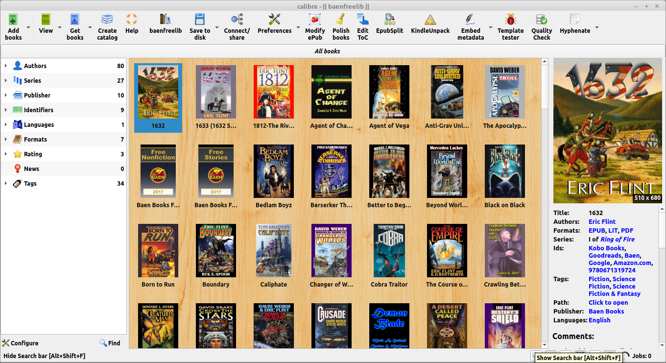The width and height of the screenshot is (666, 363).
Task: Click the book grid scroll-down arrow
Action: click(x=545, y=345)
